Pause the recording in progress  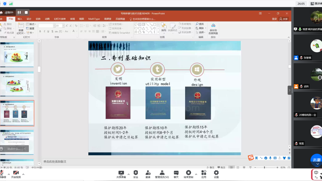click(x=19, y=12)
